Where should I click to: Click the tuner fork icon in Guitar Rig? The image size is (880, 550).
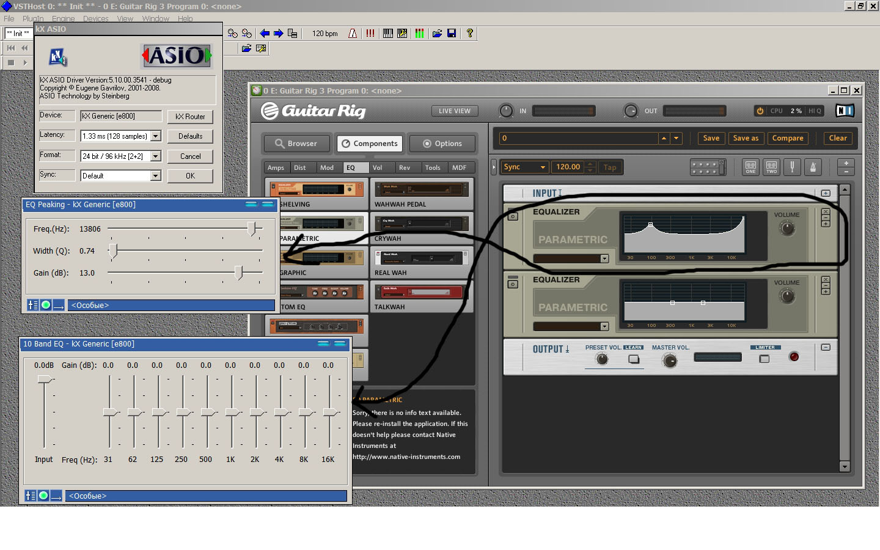click(792, 167)
